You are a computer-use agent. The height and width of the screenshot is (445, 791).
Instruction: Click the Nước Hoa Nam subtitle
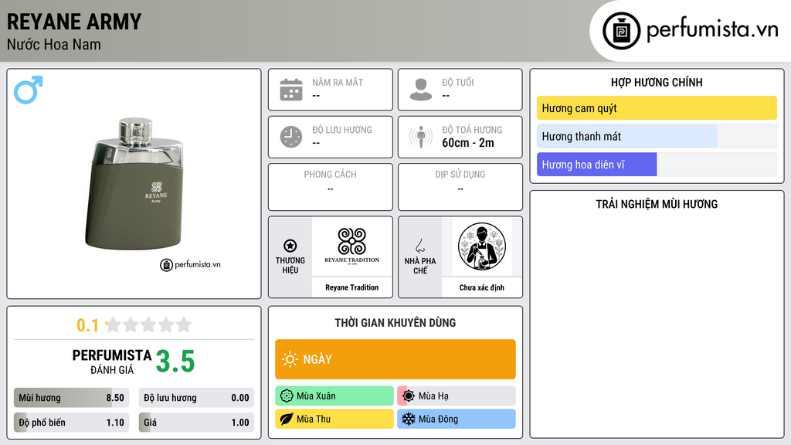[54, 44]
